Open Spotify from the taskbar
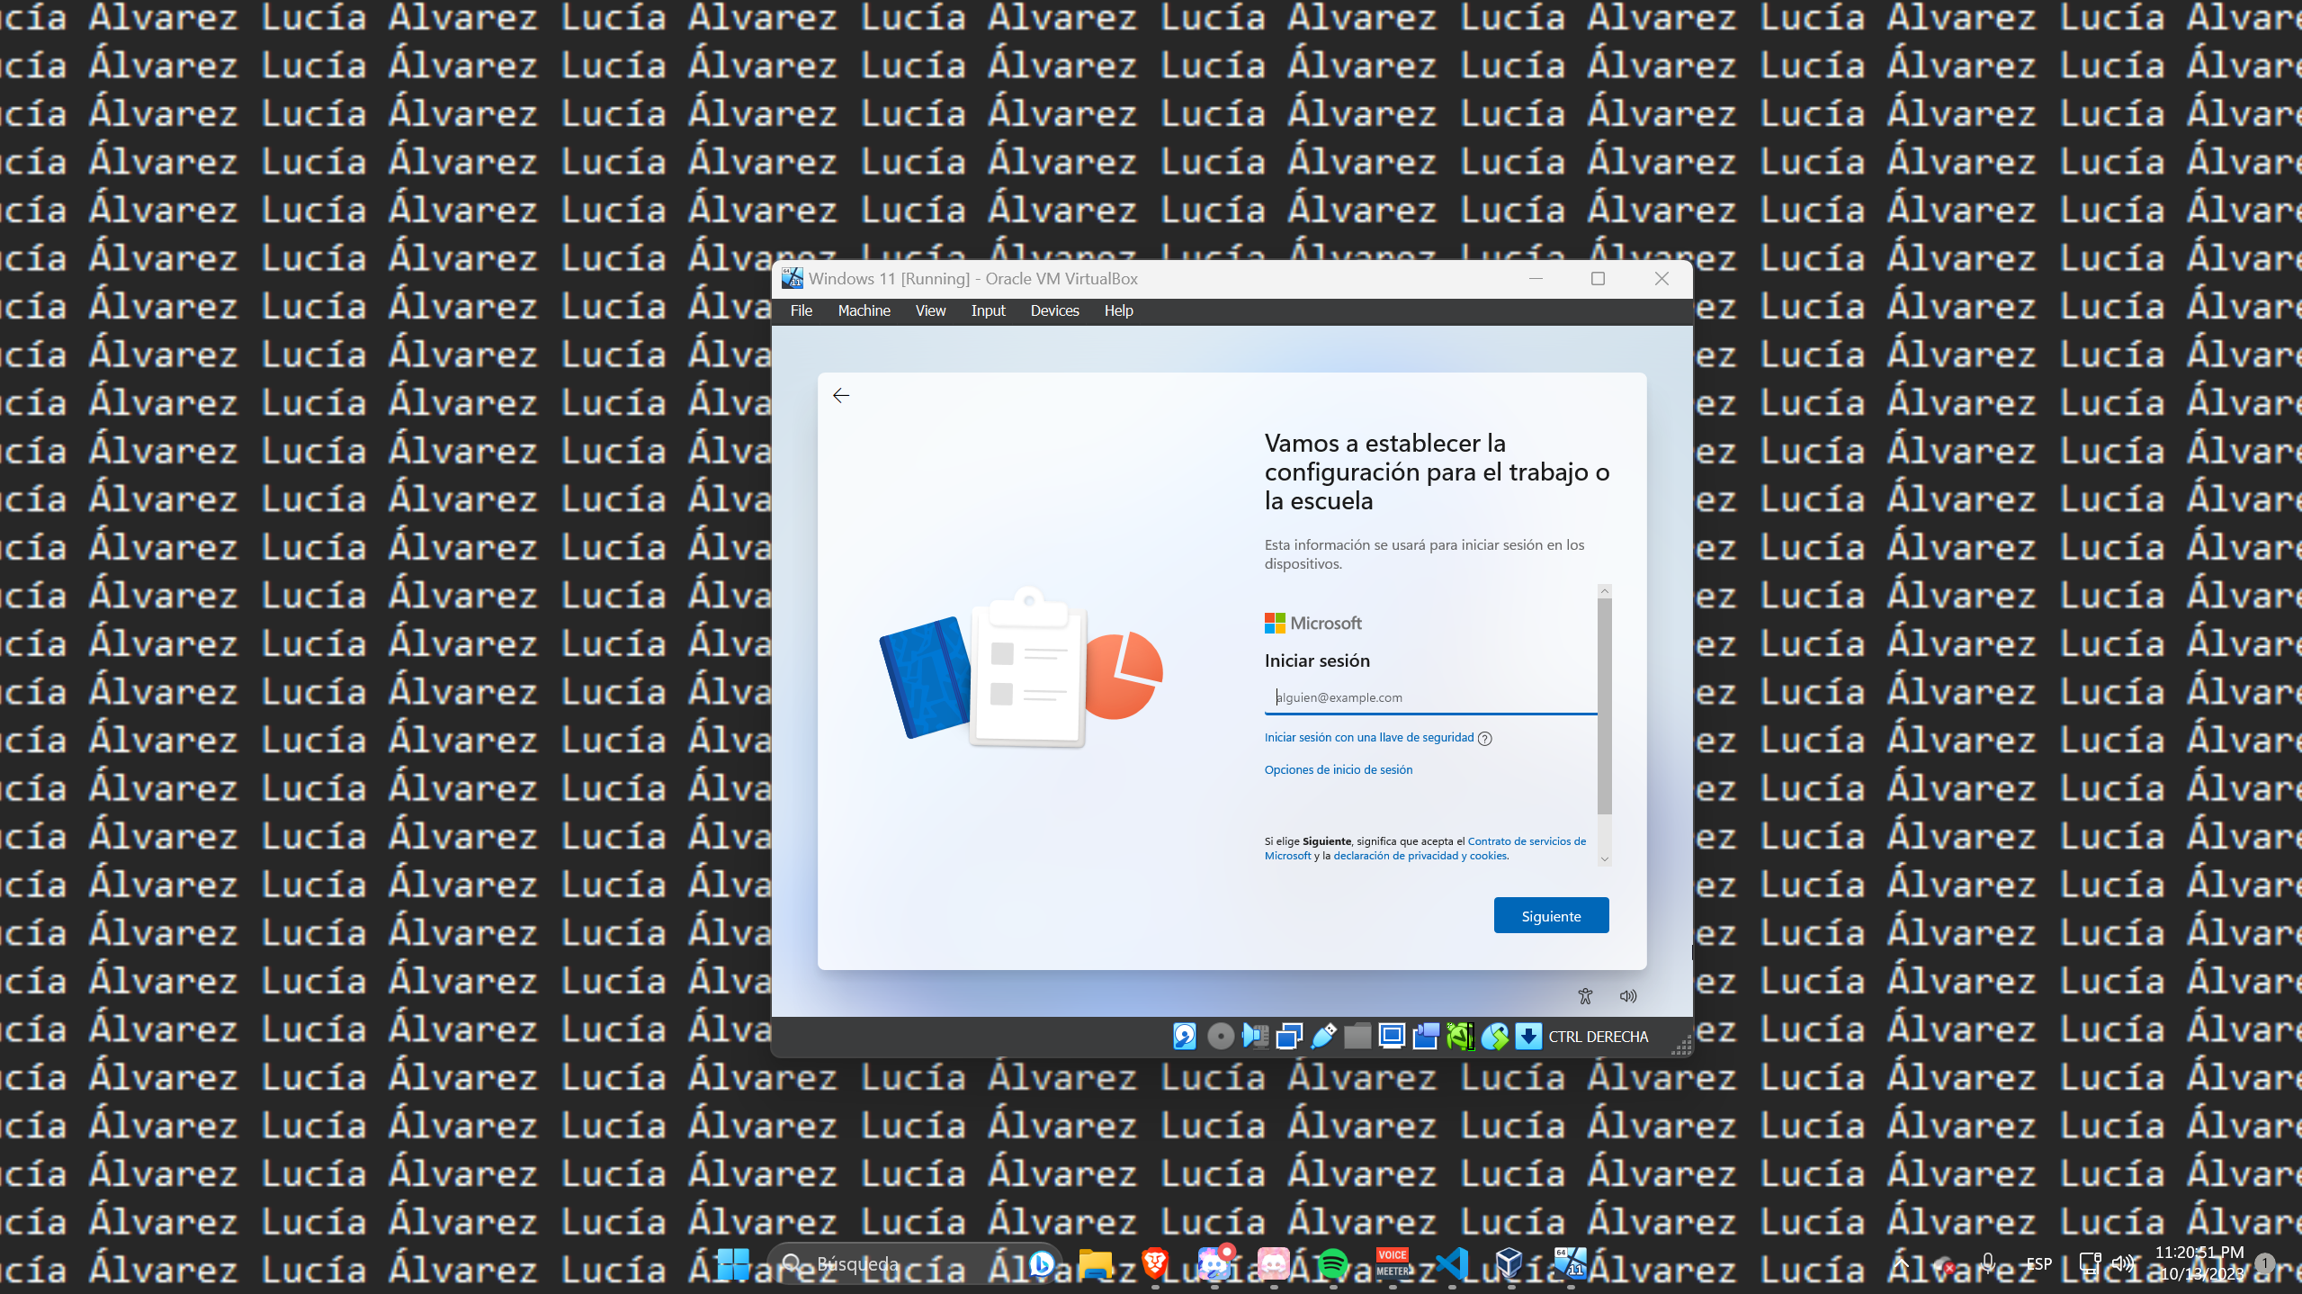Screen dimensions: 2302x1294 click(1332, 1263)
